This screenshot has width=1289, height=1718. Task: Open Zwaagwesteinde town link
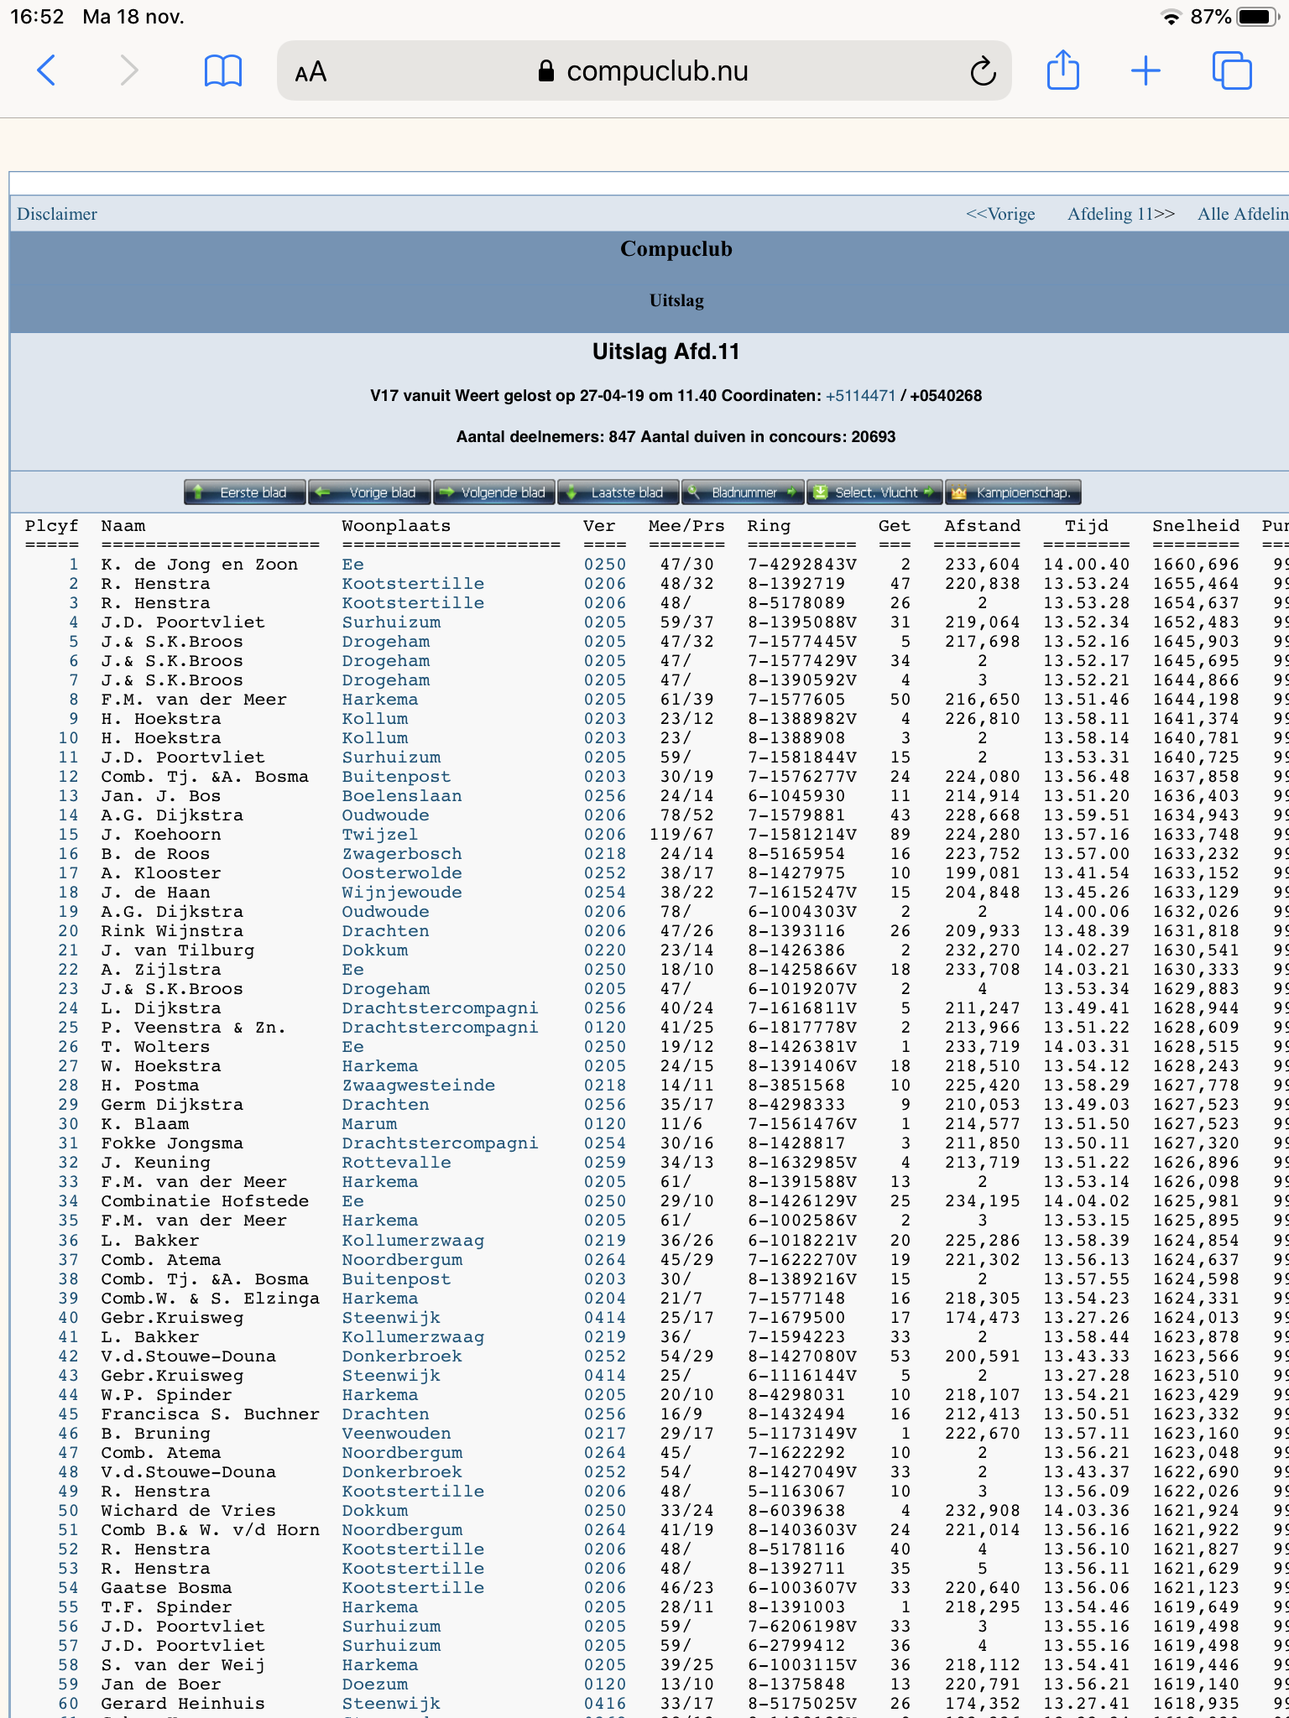click(419, 1085)
